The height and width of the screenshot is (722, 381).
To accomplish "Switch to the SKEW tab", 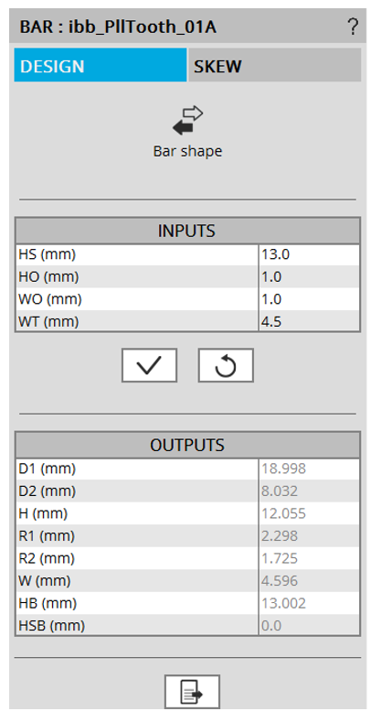I will [x=274, y=65].
